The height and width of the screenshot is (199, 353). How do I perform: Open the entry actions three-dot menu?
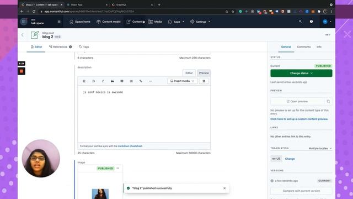point(328,35)
